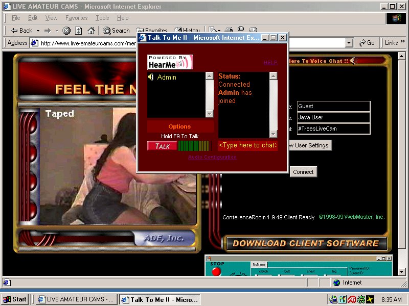
Task: Click the Guest name input field
Action: point(334,106)
